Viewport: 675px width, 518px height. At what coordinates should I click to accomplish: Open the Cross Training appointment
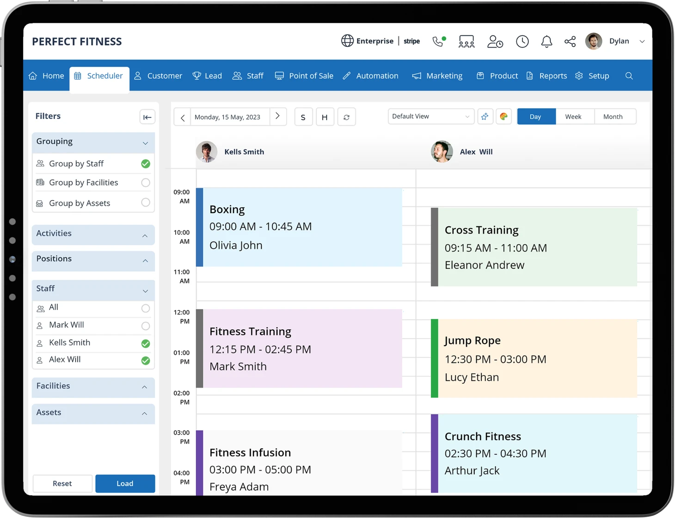point(534,247)
